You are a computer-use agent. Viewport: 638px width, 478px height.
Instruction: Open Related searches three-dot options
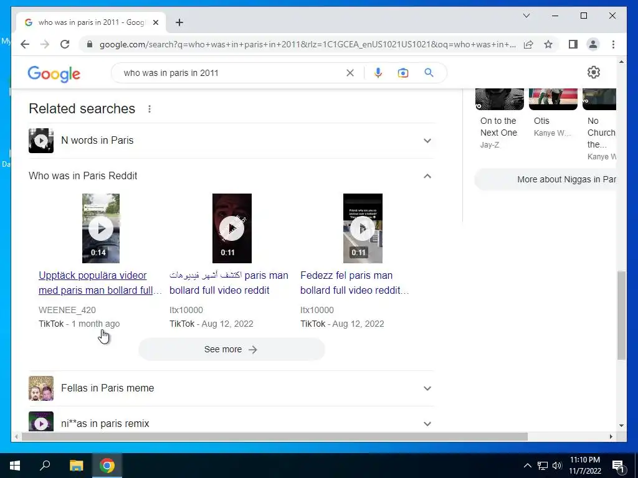tap(150, 109)
